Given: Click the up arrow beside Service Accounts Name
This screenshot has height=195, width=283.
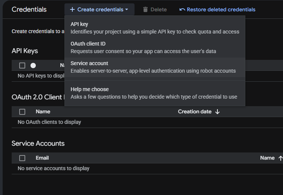Looking at the screenshot, I should point(280,158).
